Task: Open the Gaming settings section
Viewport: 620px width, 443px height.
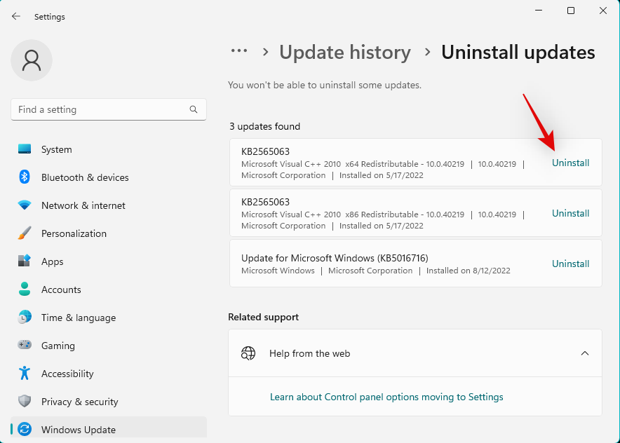Action: [24, 346]
